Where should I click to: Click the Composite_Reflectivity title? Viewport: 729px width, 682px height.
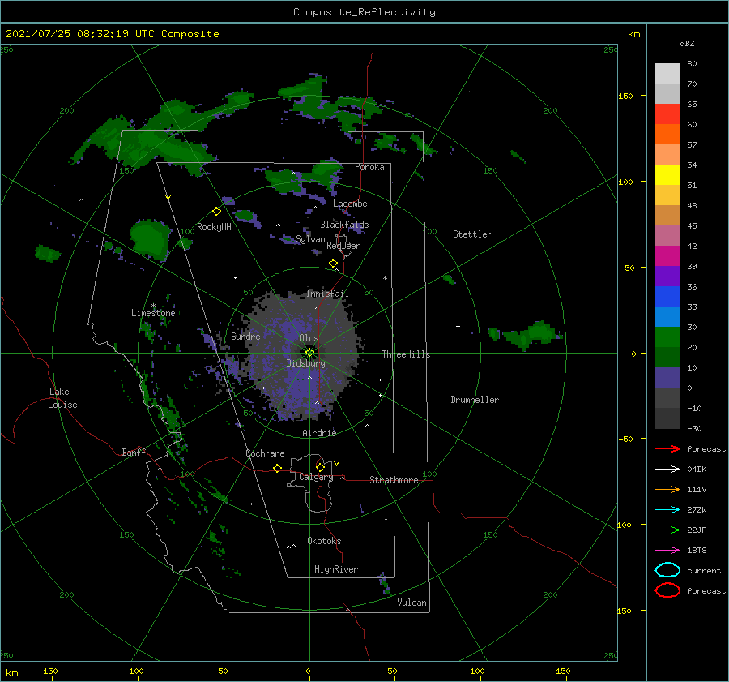[x=364, y=12]
